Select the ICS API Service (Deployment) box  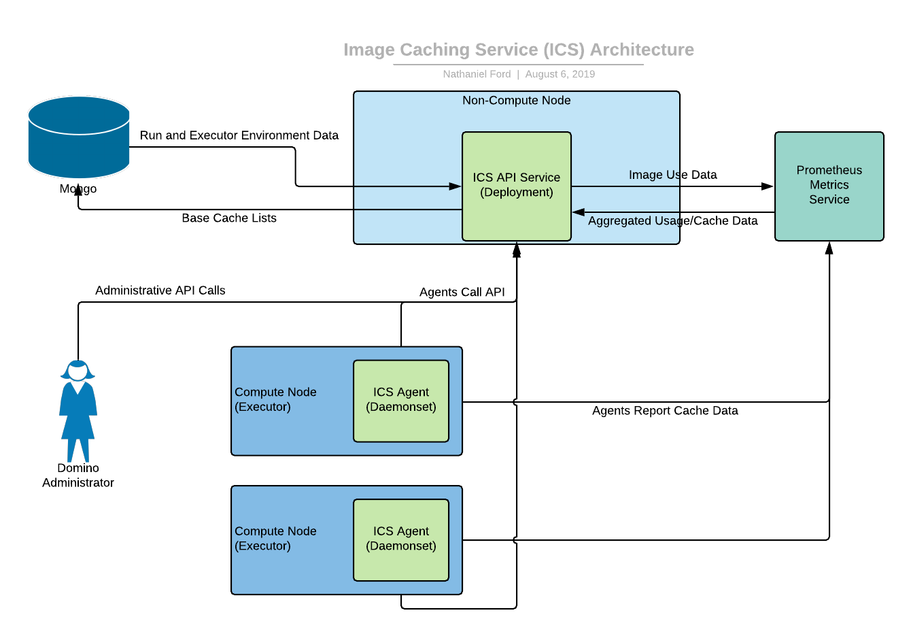[517, 186]
